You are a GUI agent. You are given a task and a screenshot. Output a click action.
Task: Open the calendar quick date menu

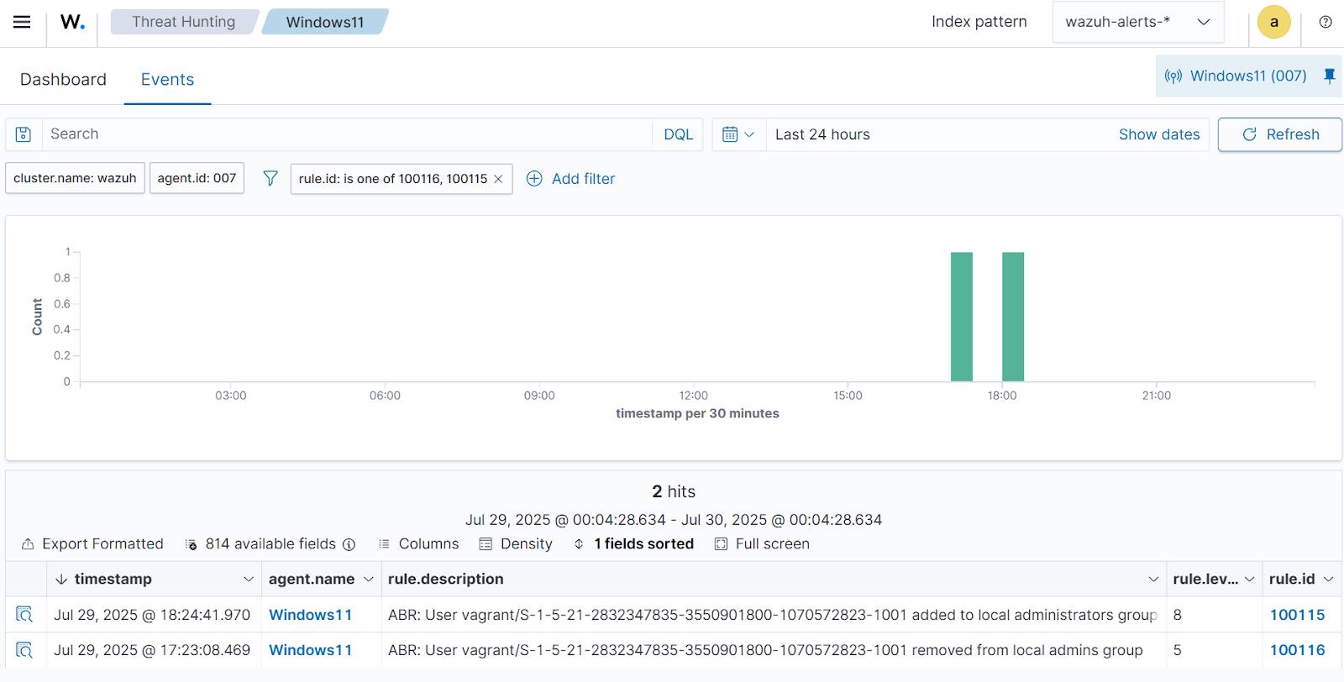[738, 134]
